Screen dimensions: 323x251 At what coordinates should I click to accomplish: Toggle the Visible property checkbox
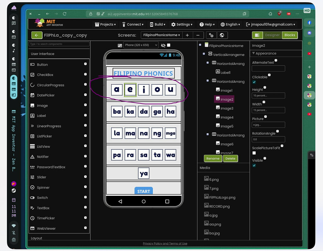[254, 166]
